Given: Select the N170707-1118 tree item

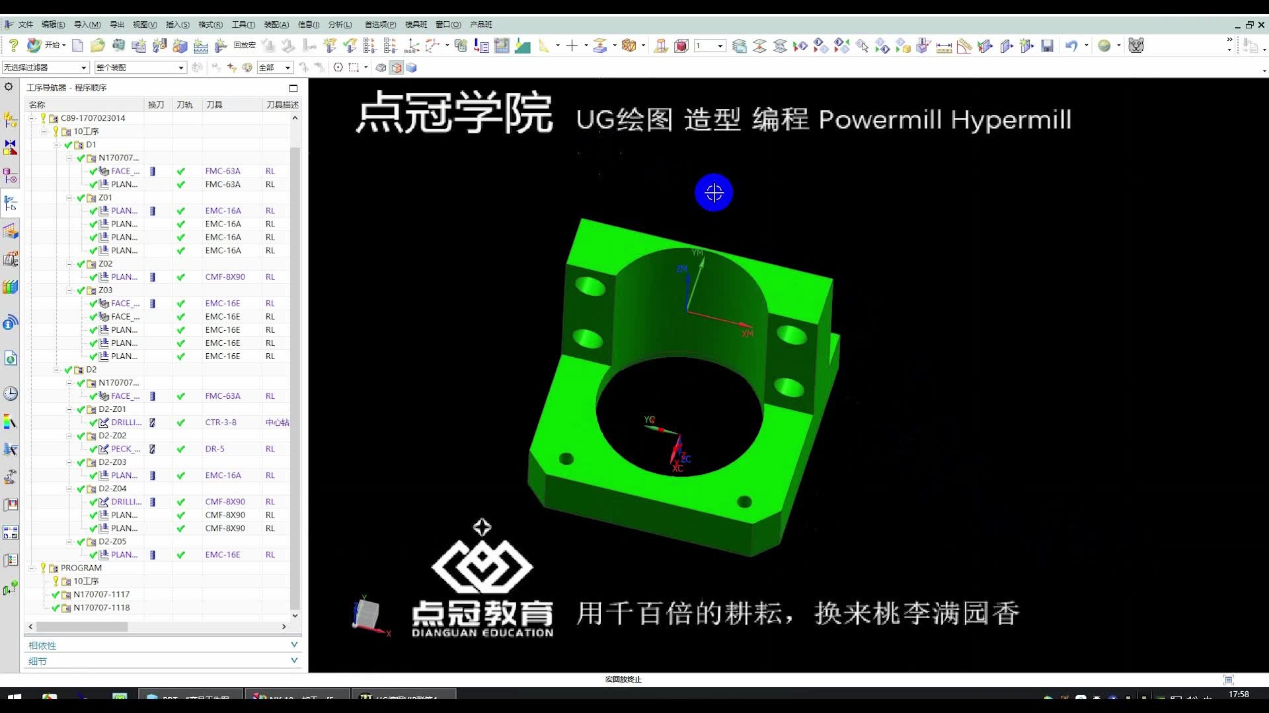Looking at the screenshot, I should click(102, 607).
